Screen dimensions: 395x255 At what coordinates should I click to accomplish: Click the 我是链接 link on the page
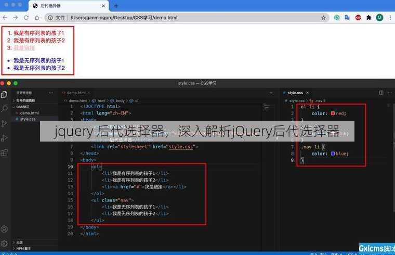[24, 48]
